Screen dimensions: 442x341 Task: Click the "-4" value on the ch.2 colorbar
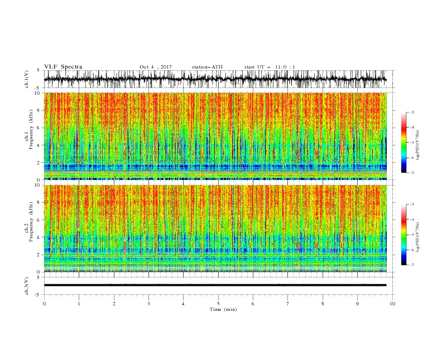coord(411,220)
